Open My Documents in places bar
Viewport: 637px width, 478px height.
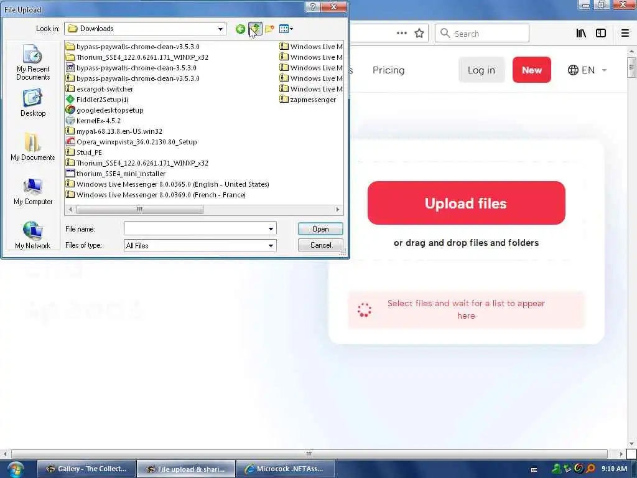click(x=33, y=147)
